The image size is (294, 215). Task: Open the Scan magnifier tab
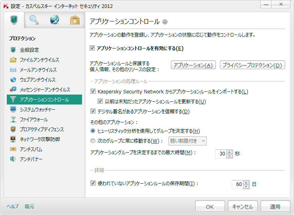click(x=34, y=20)
